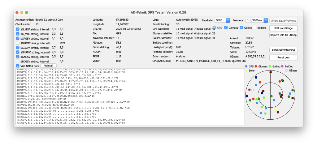Image resolution: width=317 pixels, height=145 pixels.
Task: Click the Riktning value 35,38
Action: [x=180, y=52]
